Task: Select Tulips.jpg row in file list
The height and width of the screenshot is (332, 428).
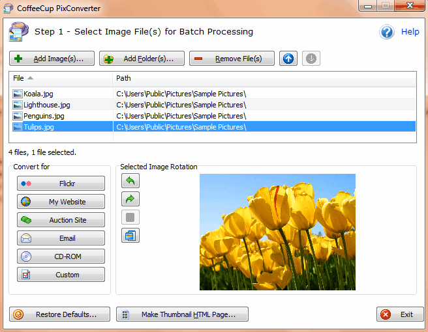Action: [x=213, y=127]
